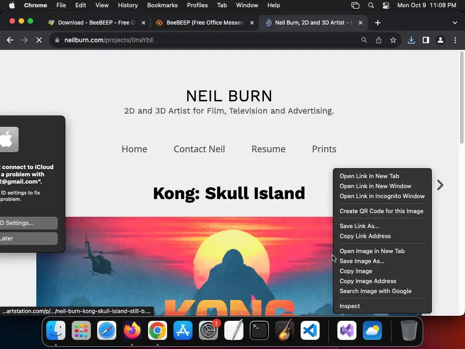465x349 pixels.
Task: Open the Prints link
Action: tap(324, 149)
